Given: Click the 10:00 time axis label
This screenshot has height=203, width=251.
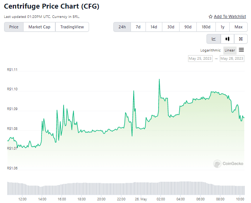Looking at the screenshot, I should pyautogui.click(x=240, y=199).
